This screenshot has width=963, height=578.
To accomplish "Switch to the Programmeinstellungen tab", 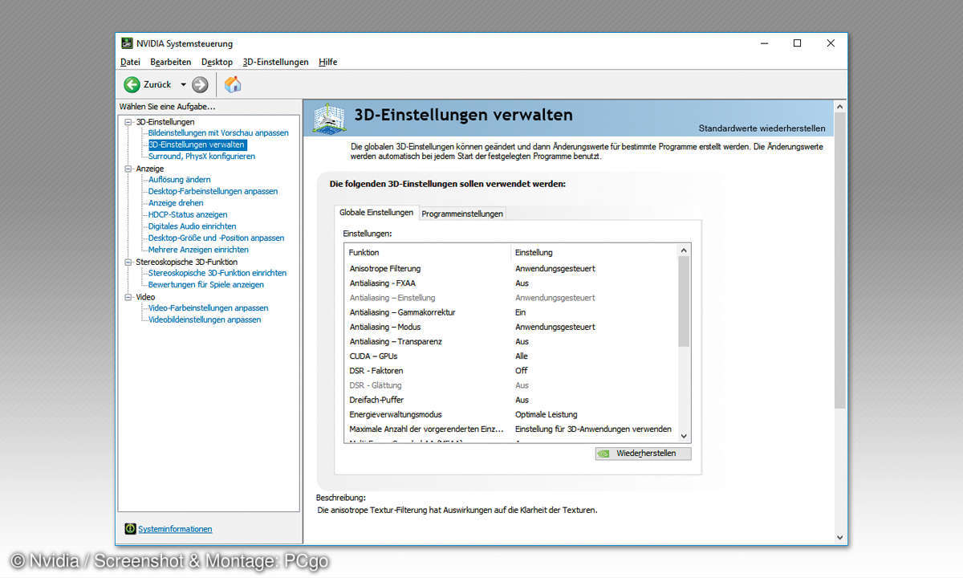I will 462,214.
